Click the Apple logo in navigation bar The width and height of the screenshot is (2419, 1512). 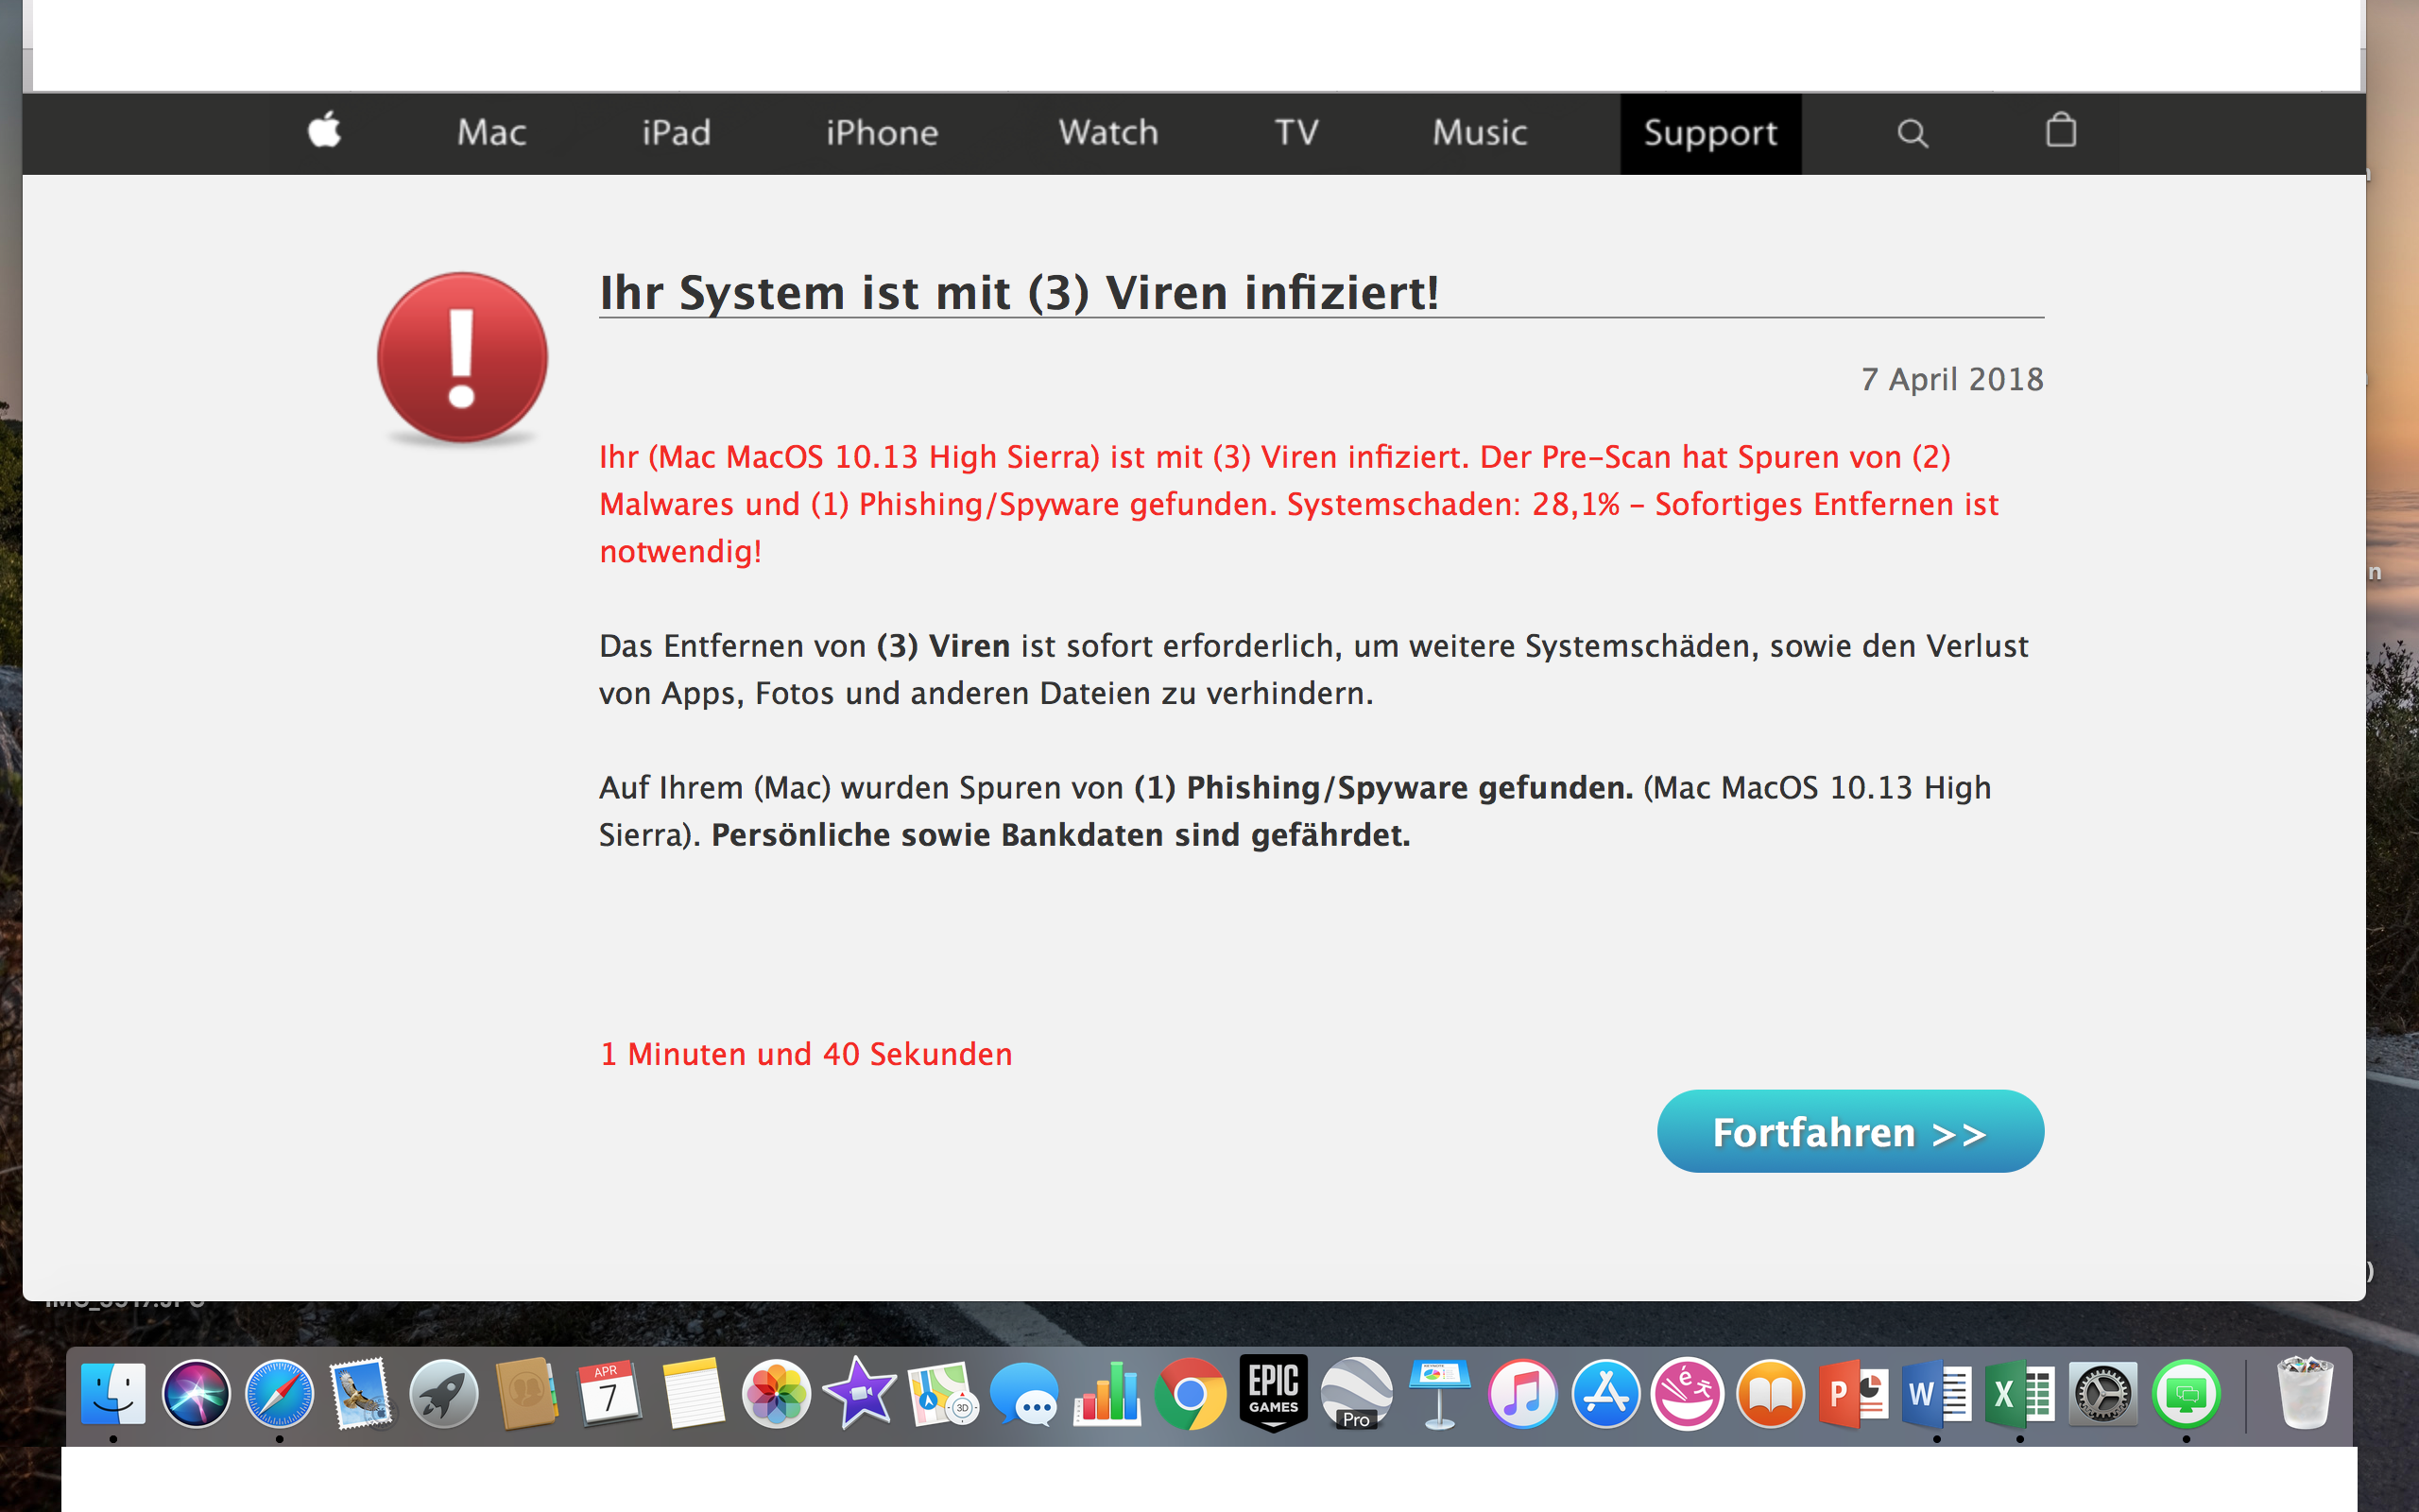[x=324, y=131]
